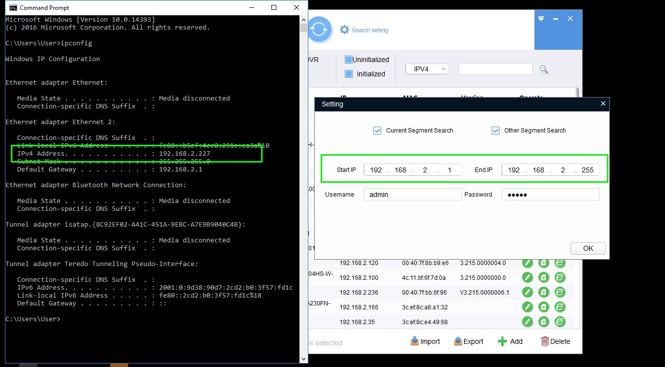The image size is (665, 367).
Task: Click the Default Gateway 192.168.2.1 line
Action: [x=110, y=169]
